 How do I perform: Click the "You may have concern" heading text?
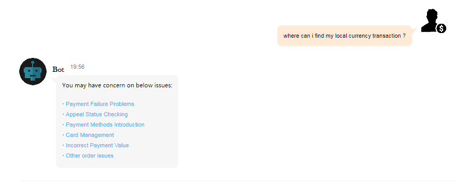tap(117, 85)
